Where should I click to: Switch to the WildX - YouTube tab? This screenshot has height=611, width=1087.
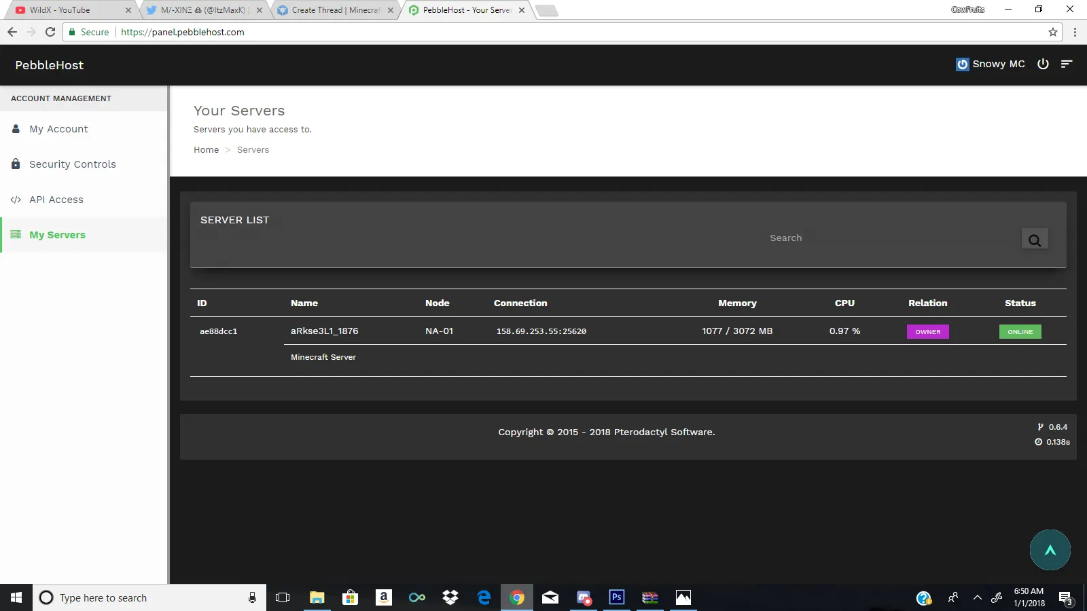[x=68, y=10]
